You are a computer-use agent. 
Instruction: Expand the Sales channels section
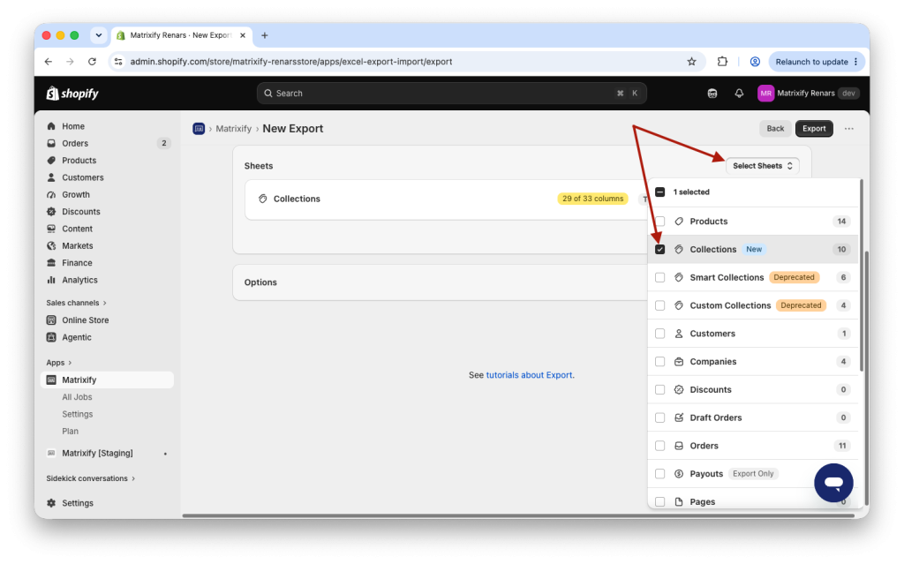pos(76,303)
